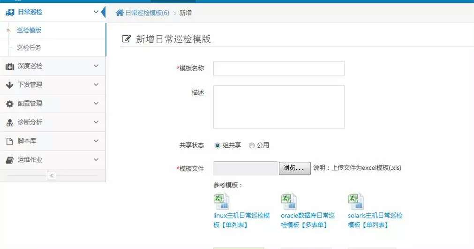Download oracle数据库日常巡检模板【多表单】 link
474x249 pixels.
point(308,220)
